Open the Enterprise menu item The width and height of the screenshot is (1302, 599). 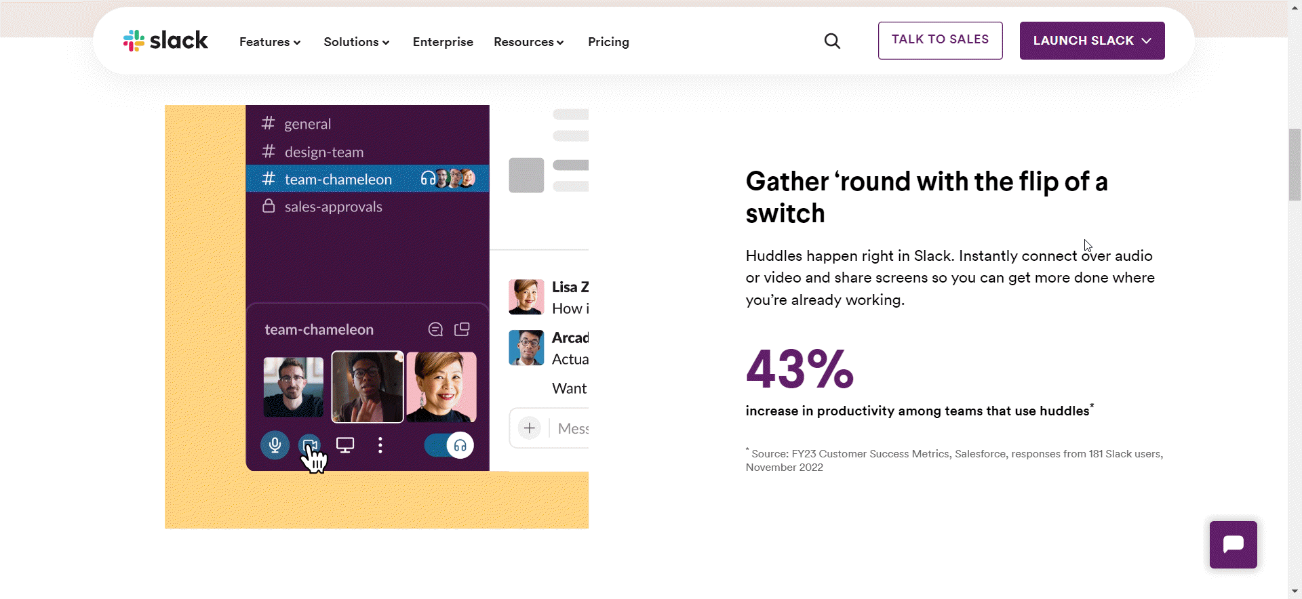pos(443,42)
